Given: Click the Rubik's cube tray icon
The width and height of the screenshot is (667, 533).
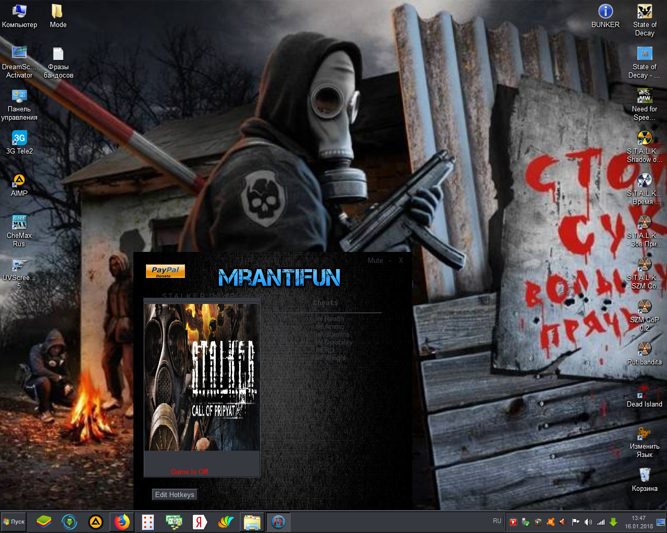Looking at the screenshot, I should click(x=538, y=522).
